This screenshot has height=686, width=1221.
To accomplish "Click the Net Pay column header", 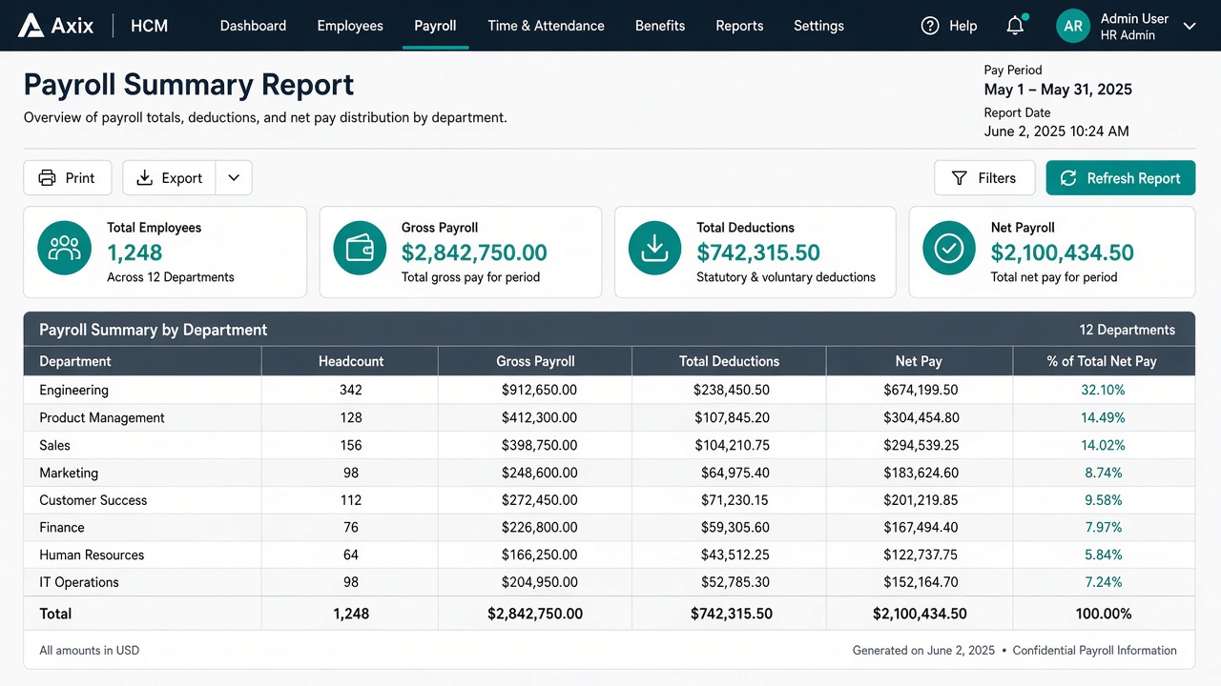I will pos(919,361).
